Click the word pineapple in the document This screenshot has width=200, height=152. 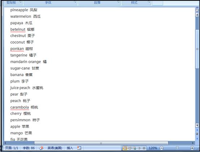coord(19,10)
